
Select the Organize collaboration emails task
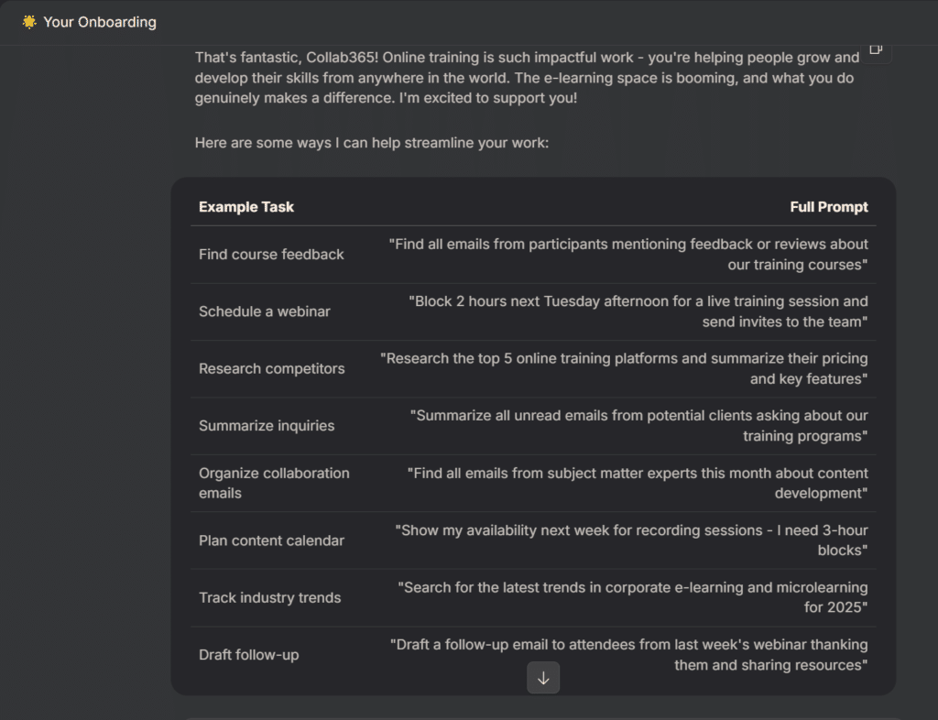tap(274, 483)
